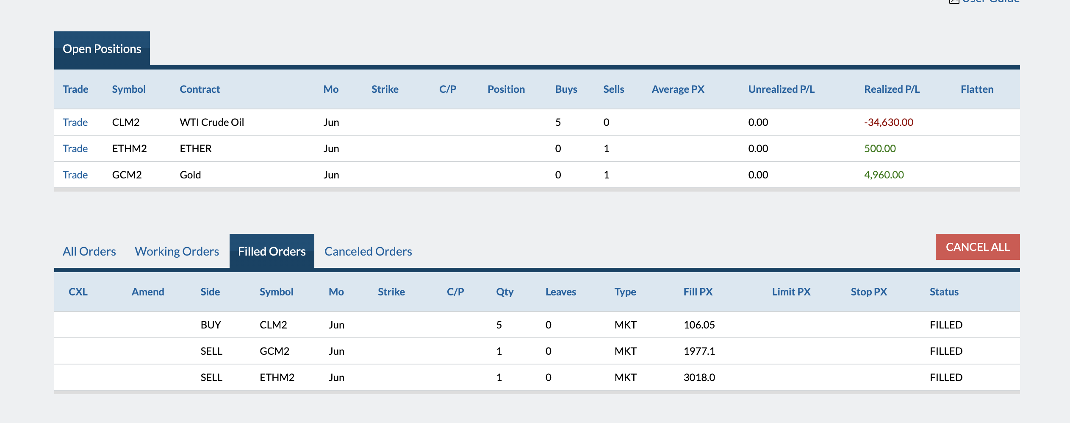Click the Sells column header

click(x=614, y=89)
